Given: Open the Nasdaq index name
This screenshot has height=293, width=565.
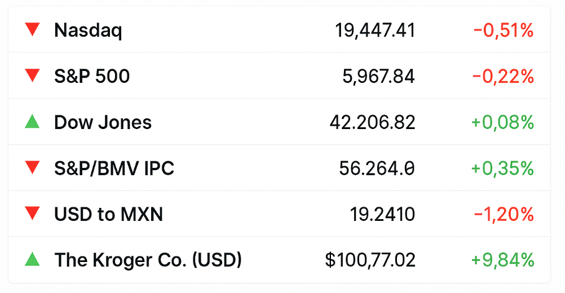Looking at the screenshot, I should 88,30.
